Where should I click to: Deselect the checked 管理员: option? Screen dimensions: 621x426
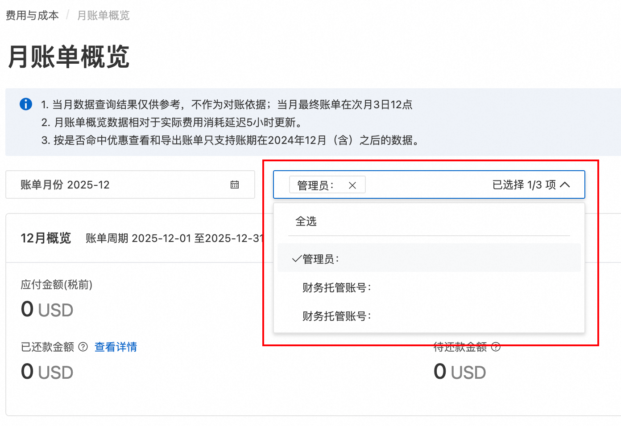click(321, 259)
